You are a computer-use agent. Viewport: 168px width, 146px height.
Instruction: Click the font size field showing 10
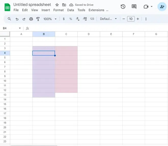tap(131, 19)
